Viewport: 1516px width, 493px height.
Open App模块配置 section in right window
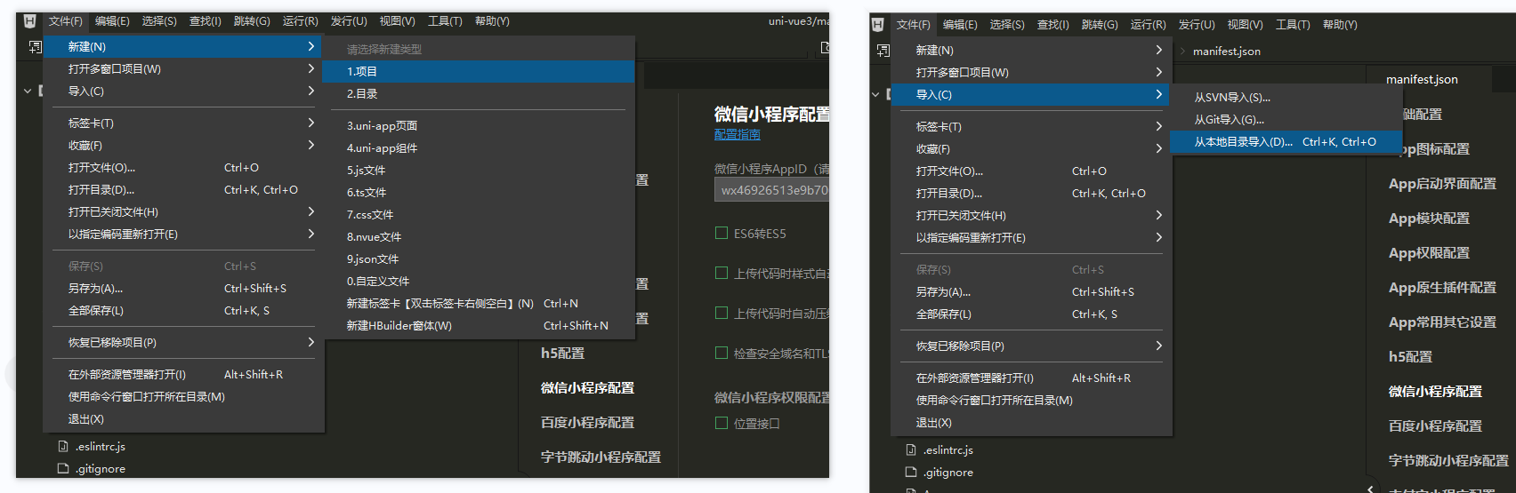pyautogui.click(x=1429, y=219)
